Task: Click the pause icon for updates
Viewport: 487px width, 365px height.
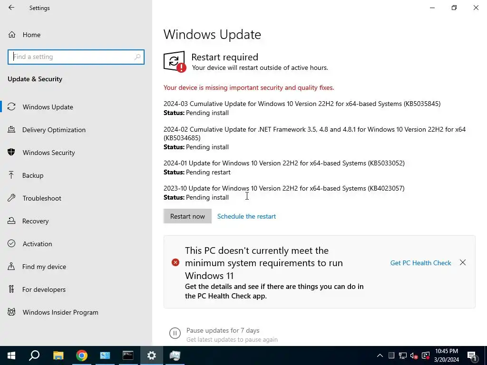Action: click(175, 333)
